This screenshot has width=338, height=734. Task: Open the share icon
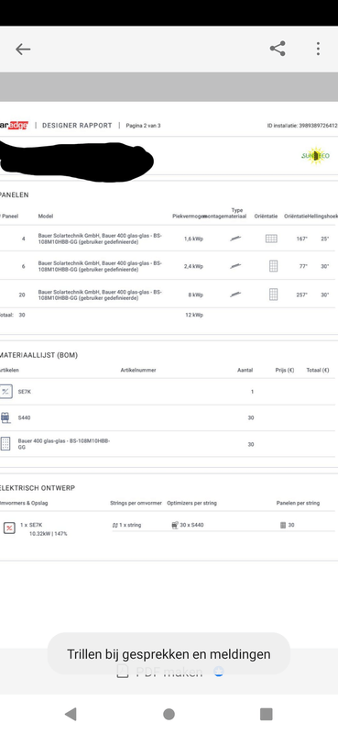[278, 49]
